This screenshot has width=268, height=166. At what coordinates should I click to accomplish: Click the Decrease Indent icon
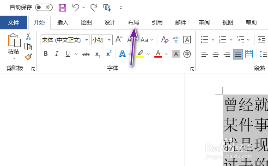pos(262,39)
